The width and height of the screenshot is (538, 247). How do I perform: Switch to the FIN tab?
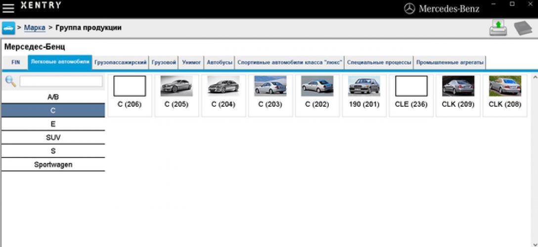tap(15, 63)
